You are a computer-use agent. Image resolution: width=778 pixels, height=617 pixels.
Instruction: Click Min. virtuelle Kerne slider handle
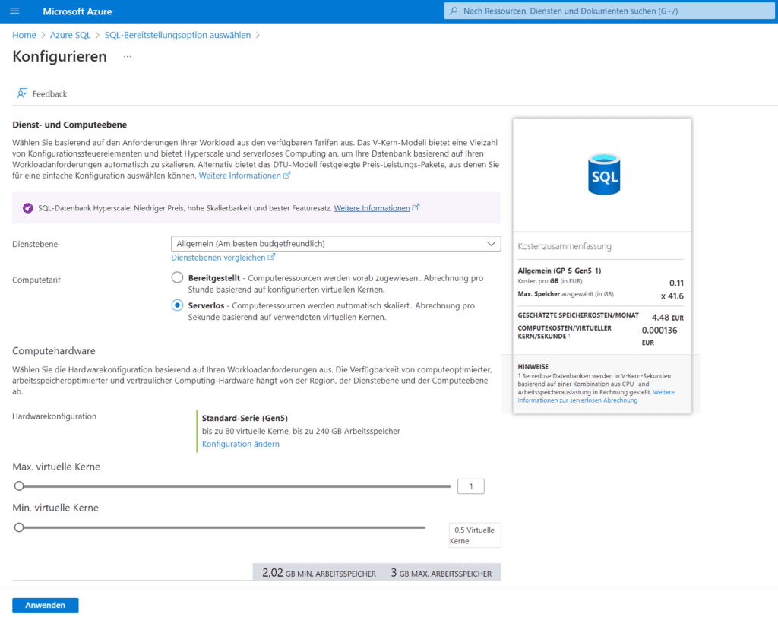pos(19,527)
